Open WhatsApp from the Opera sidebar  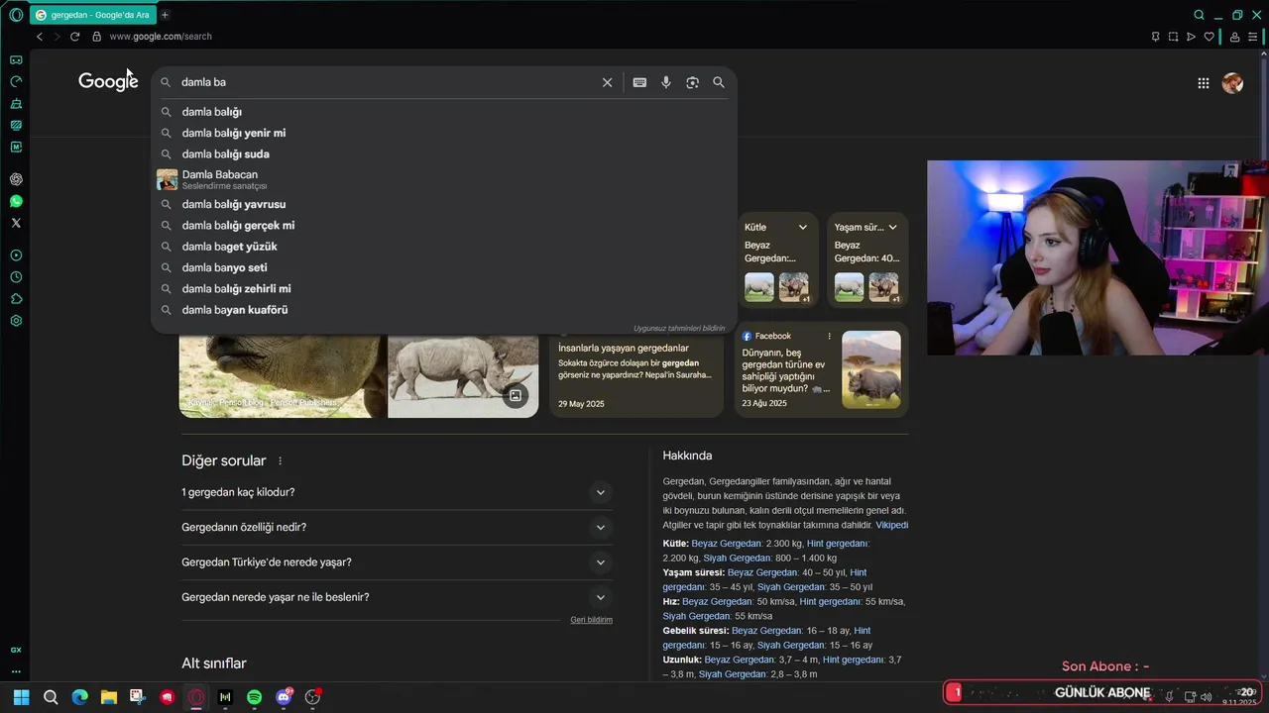[16, 201]
